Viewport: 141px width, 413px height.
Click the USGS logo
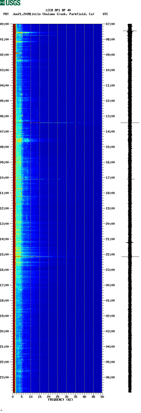[x=10, y=3]
